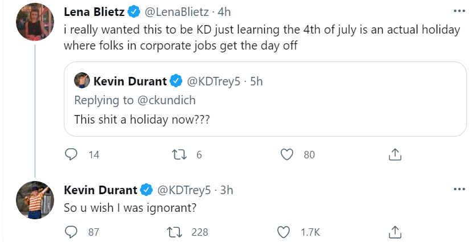
Task: Like Lena Blietz's tweet
Action: click(286, 154)
